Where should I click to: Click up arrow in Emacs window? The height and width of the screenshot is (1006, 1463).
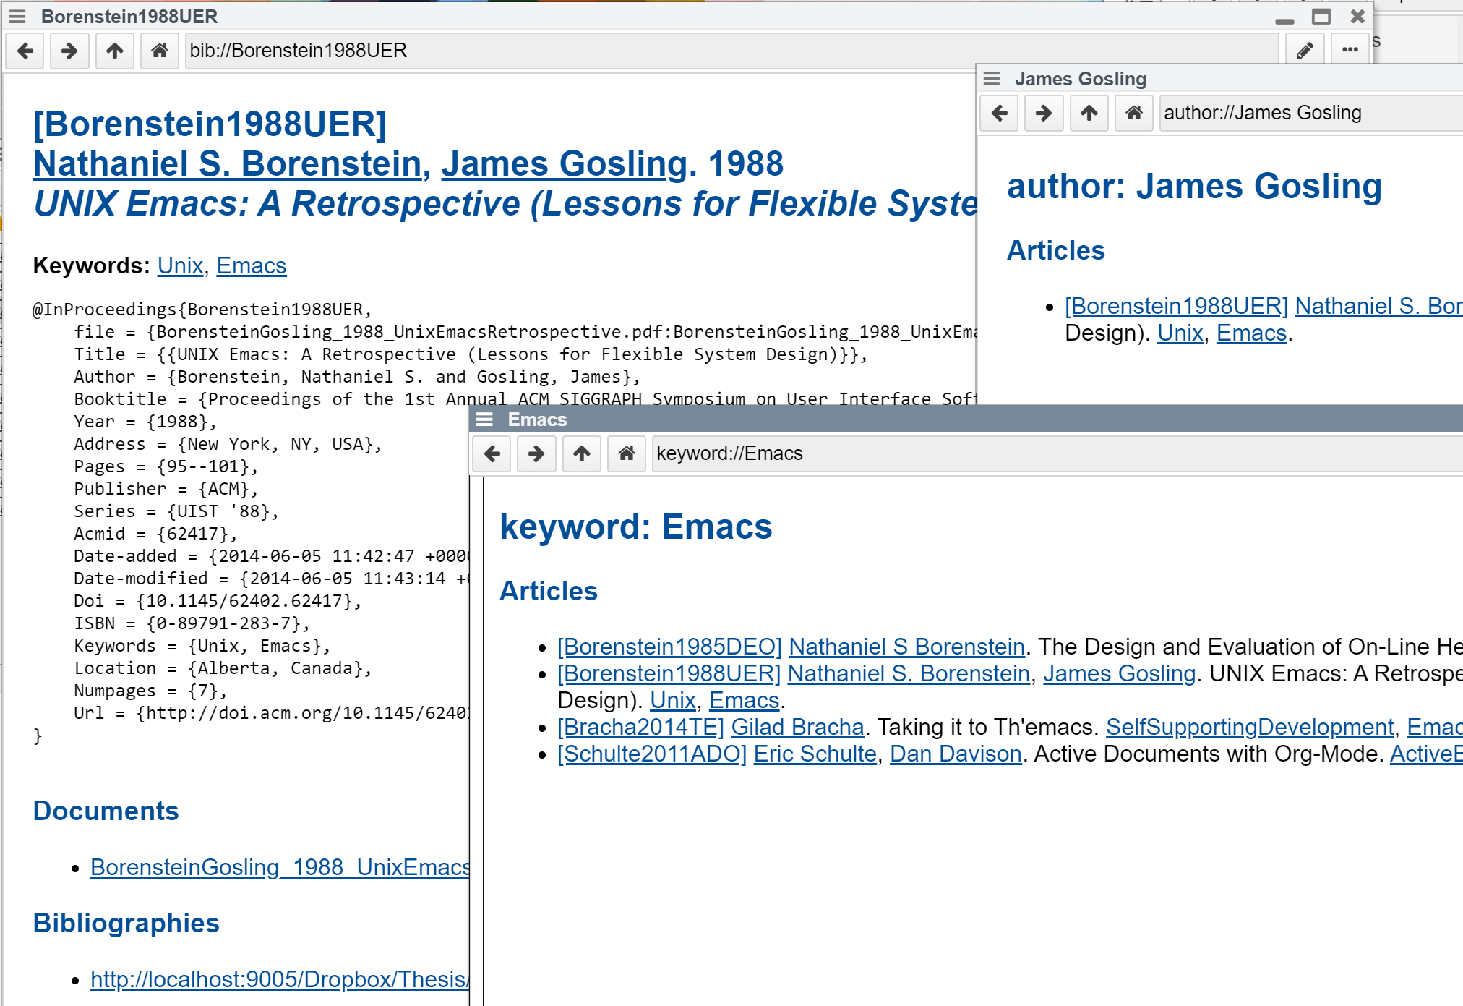(581, 453)
